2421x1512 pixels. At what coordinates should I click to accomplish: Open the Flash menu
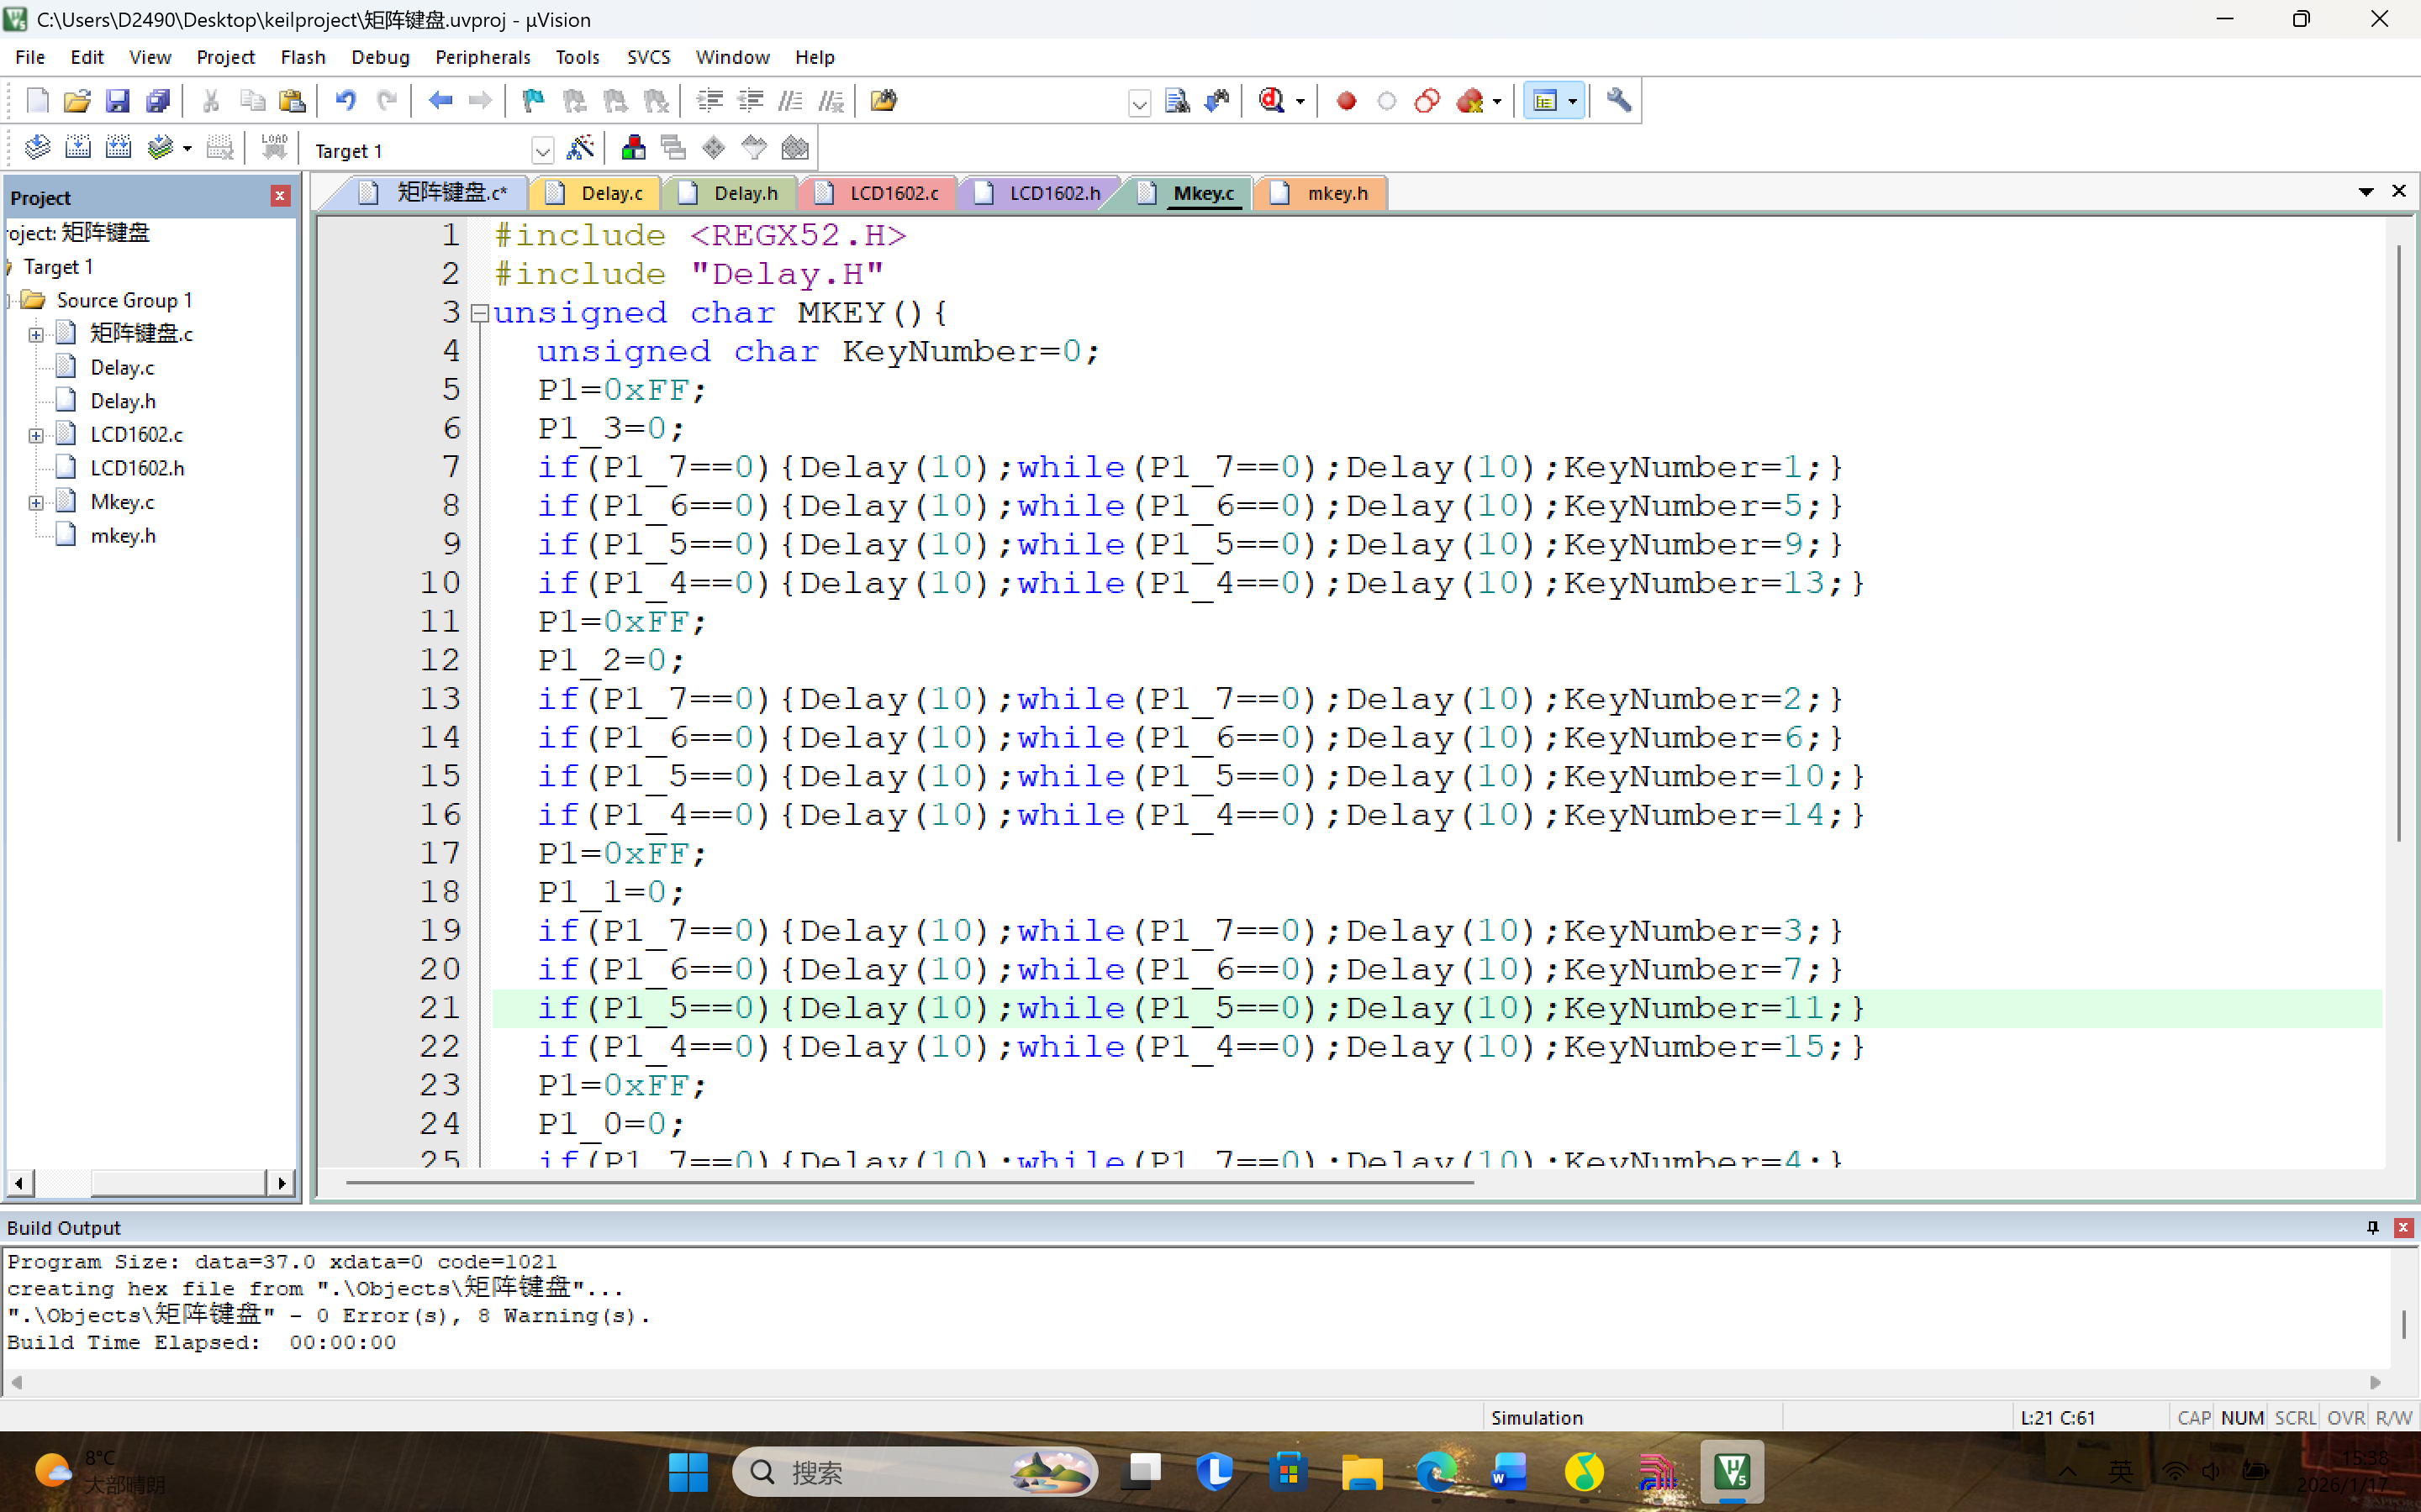303,57
